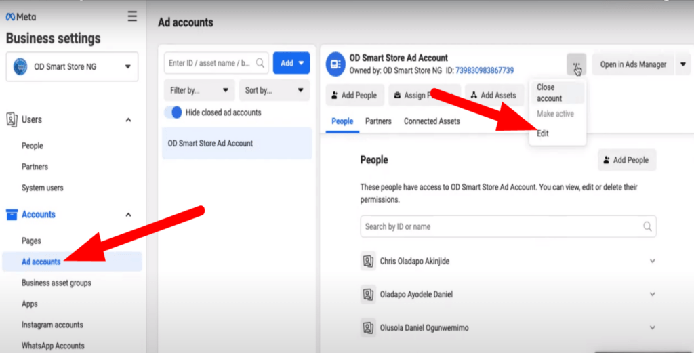This screenshot has height=353, width=694.
Task: Collapse the Users section chevron
Action: [128, 120]
